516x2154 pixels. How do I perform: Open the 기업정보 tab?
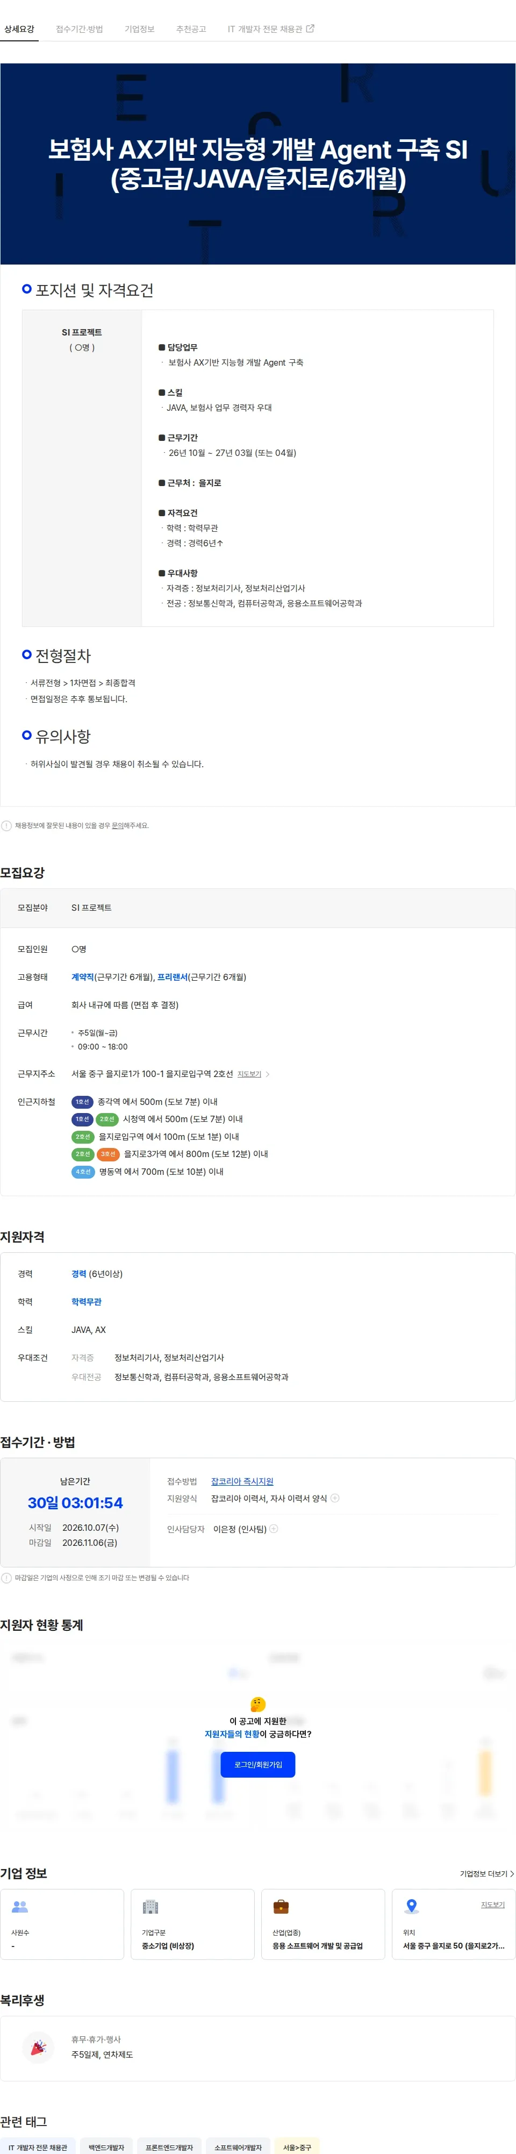(x=140, y=29)
